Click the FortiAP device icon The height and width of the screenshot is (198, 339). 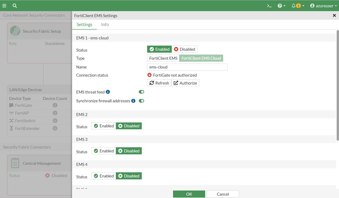click(x=11, y=113)
